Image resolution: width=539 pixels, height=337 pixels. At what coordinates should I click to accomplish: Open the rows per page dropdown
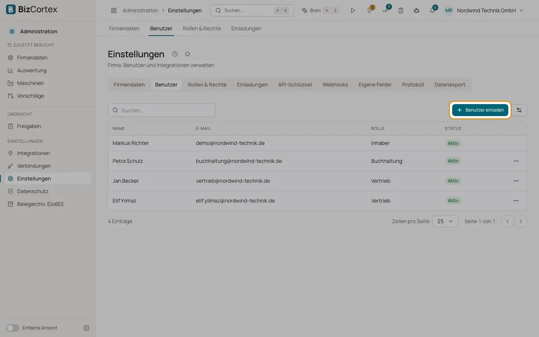click(x=445, y=221)
